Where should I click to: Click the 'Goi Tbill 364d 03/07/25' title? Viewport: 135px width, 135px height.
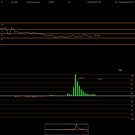(x=124, y=2)
